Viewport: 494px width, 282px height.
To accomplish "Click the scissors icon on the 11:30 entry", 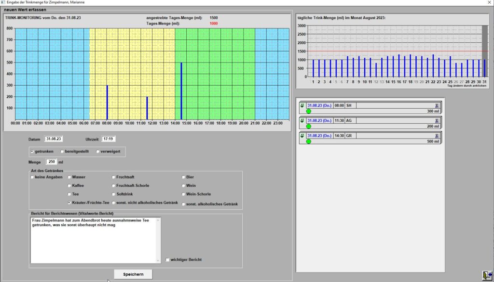I will pos(437,121).
